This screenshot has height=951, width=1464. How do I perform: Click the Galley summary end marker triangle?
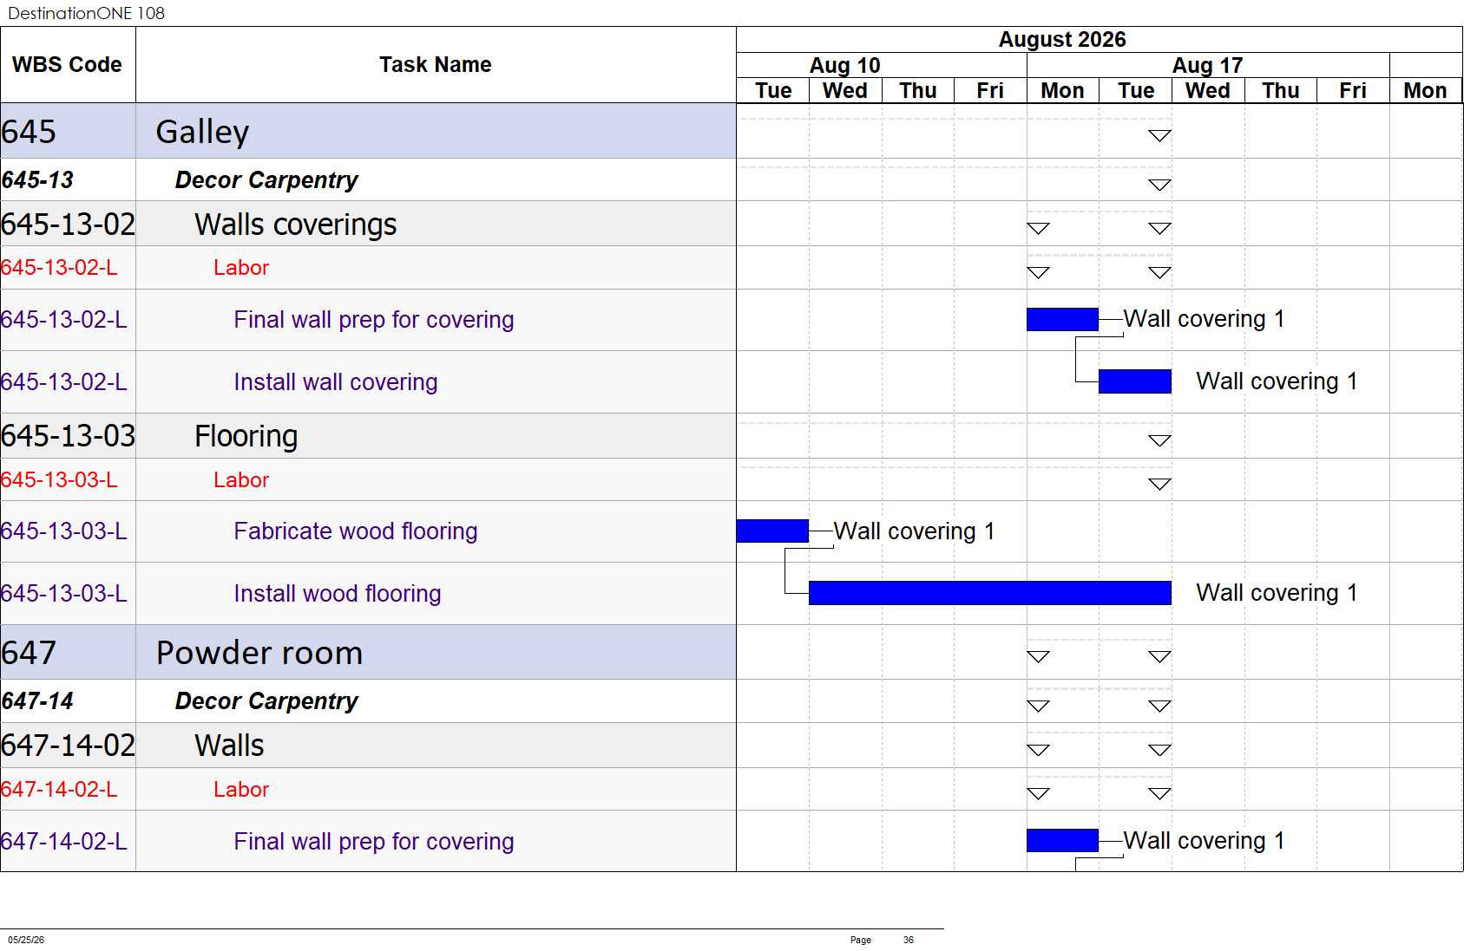click(x=1159, y=135)
